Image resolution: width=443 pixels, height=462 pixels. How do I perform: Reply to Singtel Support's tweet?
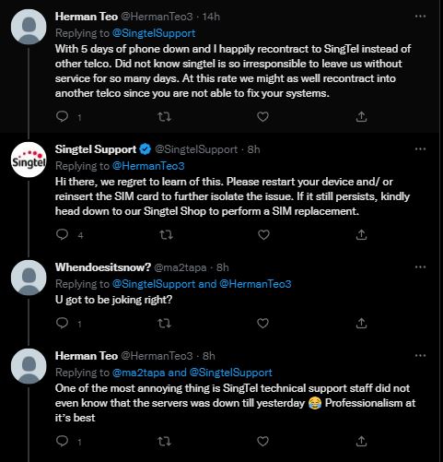pyautogui.click(x=63, y=235)
